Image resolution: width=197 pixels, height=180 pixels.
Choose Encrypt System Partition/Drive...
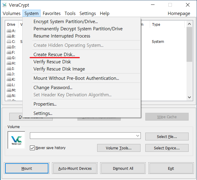coord(82,22)
